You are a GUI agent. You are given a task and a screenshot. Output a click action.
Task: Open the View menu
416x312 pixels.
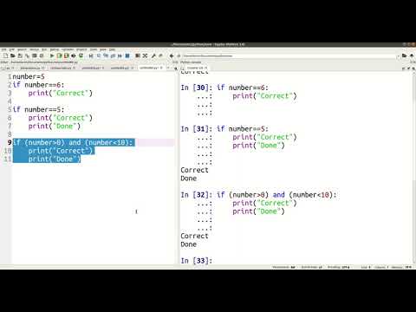tap(103, 49)
